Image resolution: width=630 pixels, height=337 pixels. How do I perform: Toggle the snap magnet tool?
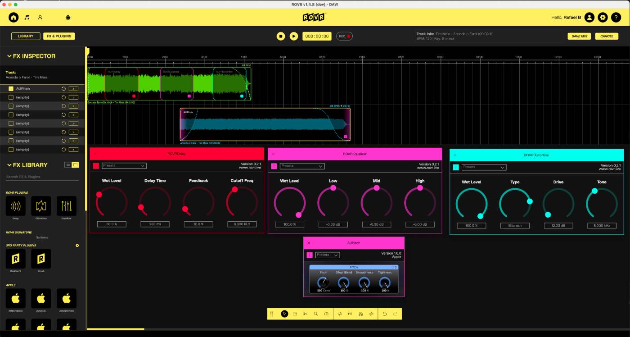pos(360,314)
